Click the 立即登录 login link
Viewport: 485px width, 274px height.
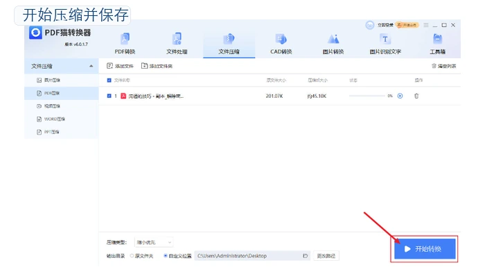(385, 25)
